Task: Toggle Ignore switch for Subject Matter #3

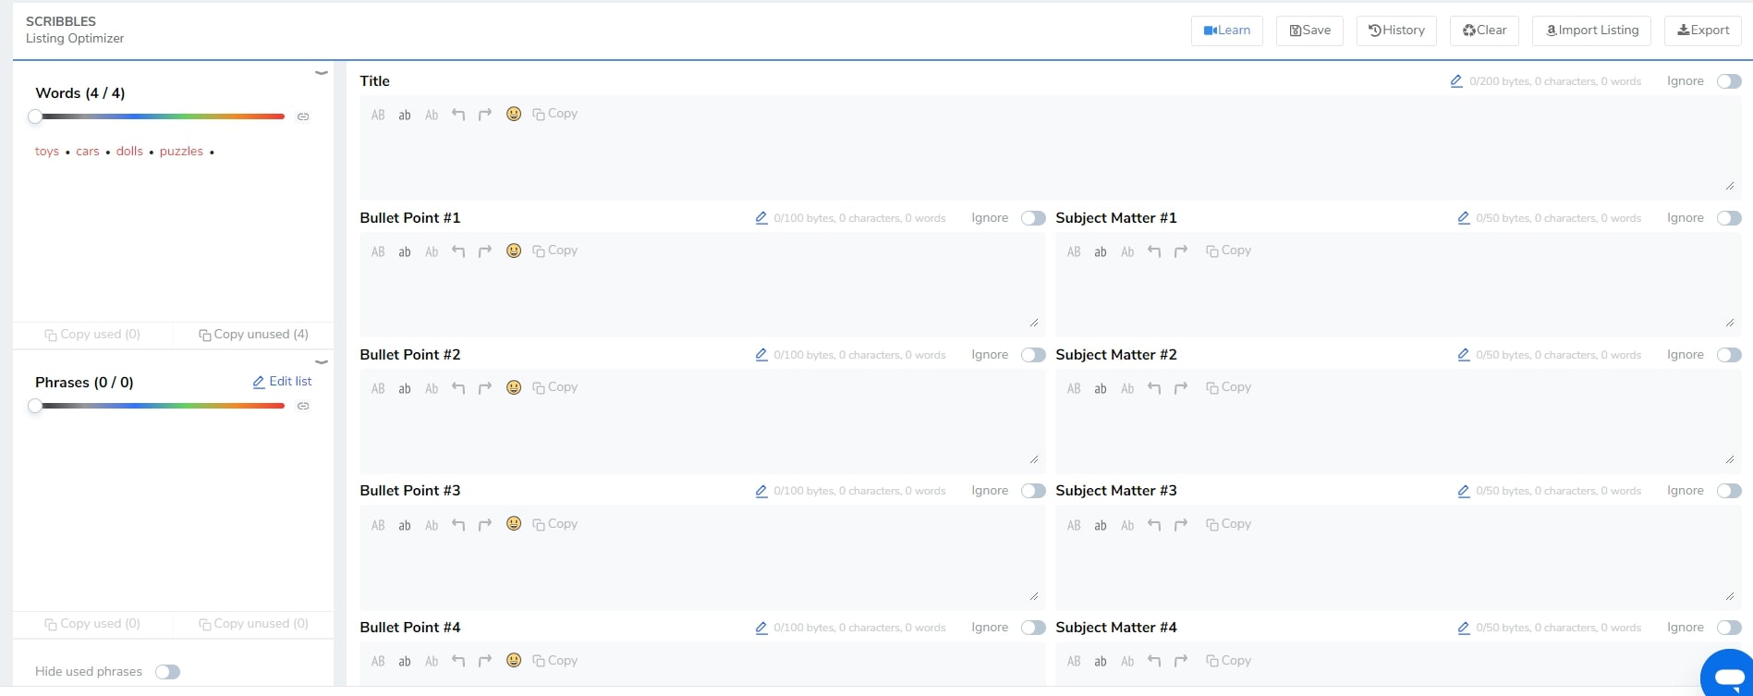Action: click(1729, 491)
